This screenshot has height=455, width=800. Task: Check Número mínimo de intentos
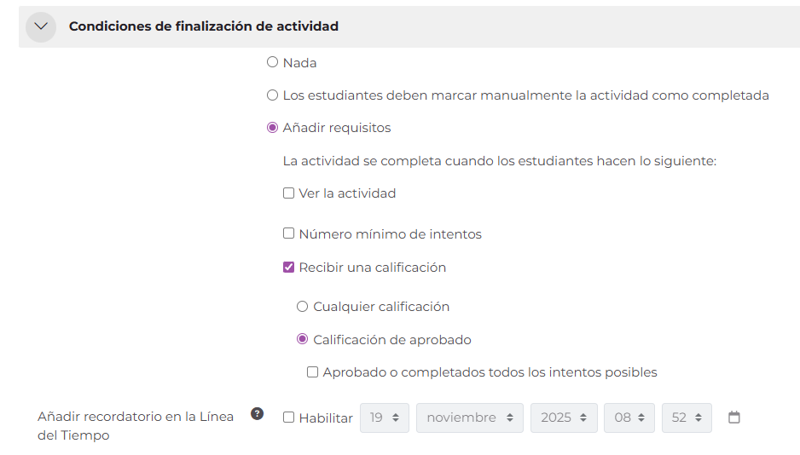[289, 233]
